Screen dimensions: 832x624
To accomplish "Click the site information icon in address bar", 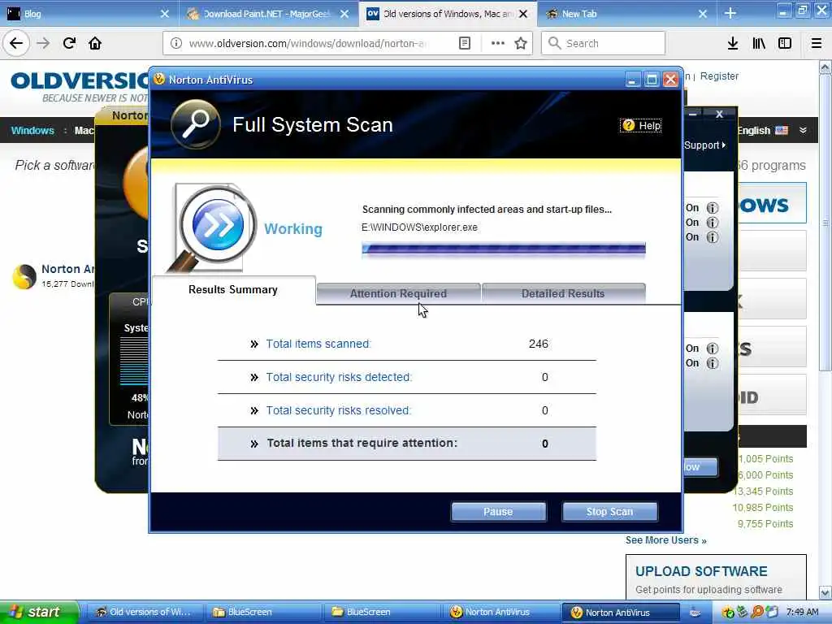I will pyautogui.click(x=175, y=43).
